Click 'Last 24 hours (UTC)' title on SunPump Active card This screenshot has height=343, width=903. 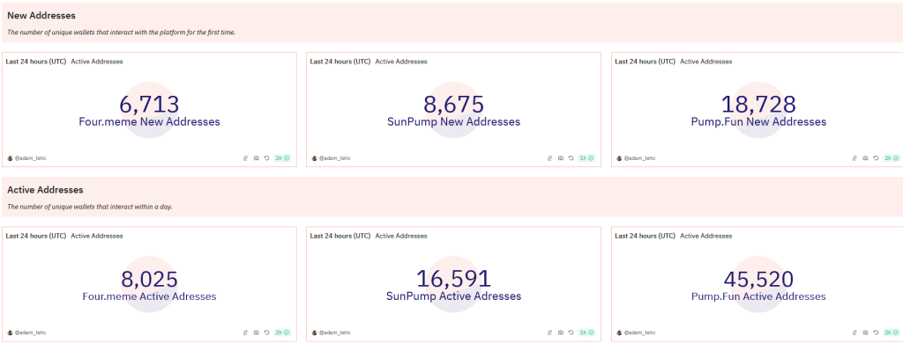(340, 236)
